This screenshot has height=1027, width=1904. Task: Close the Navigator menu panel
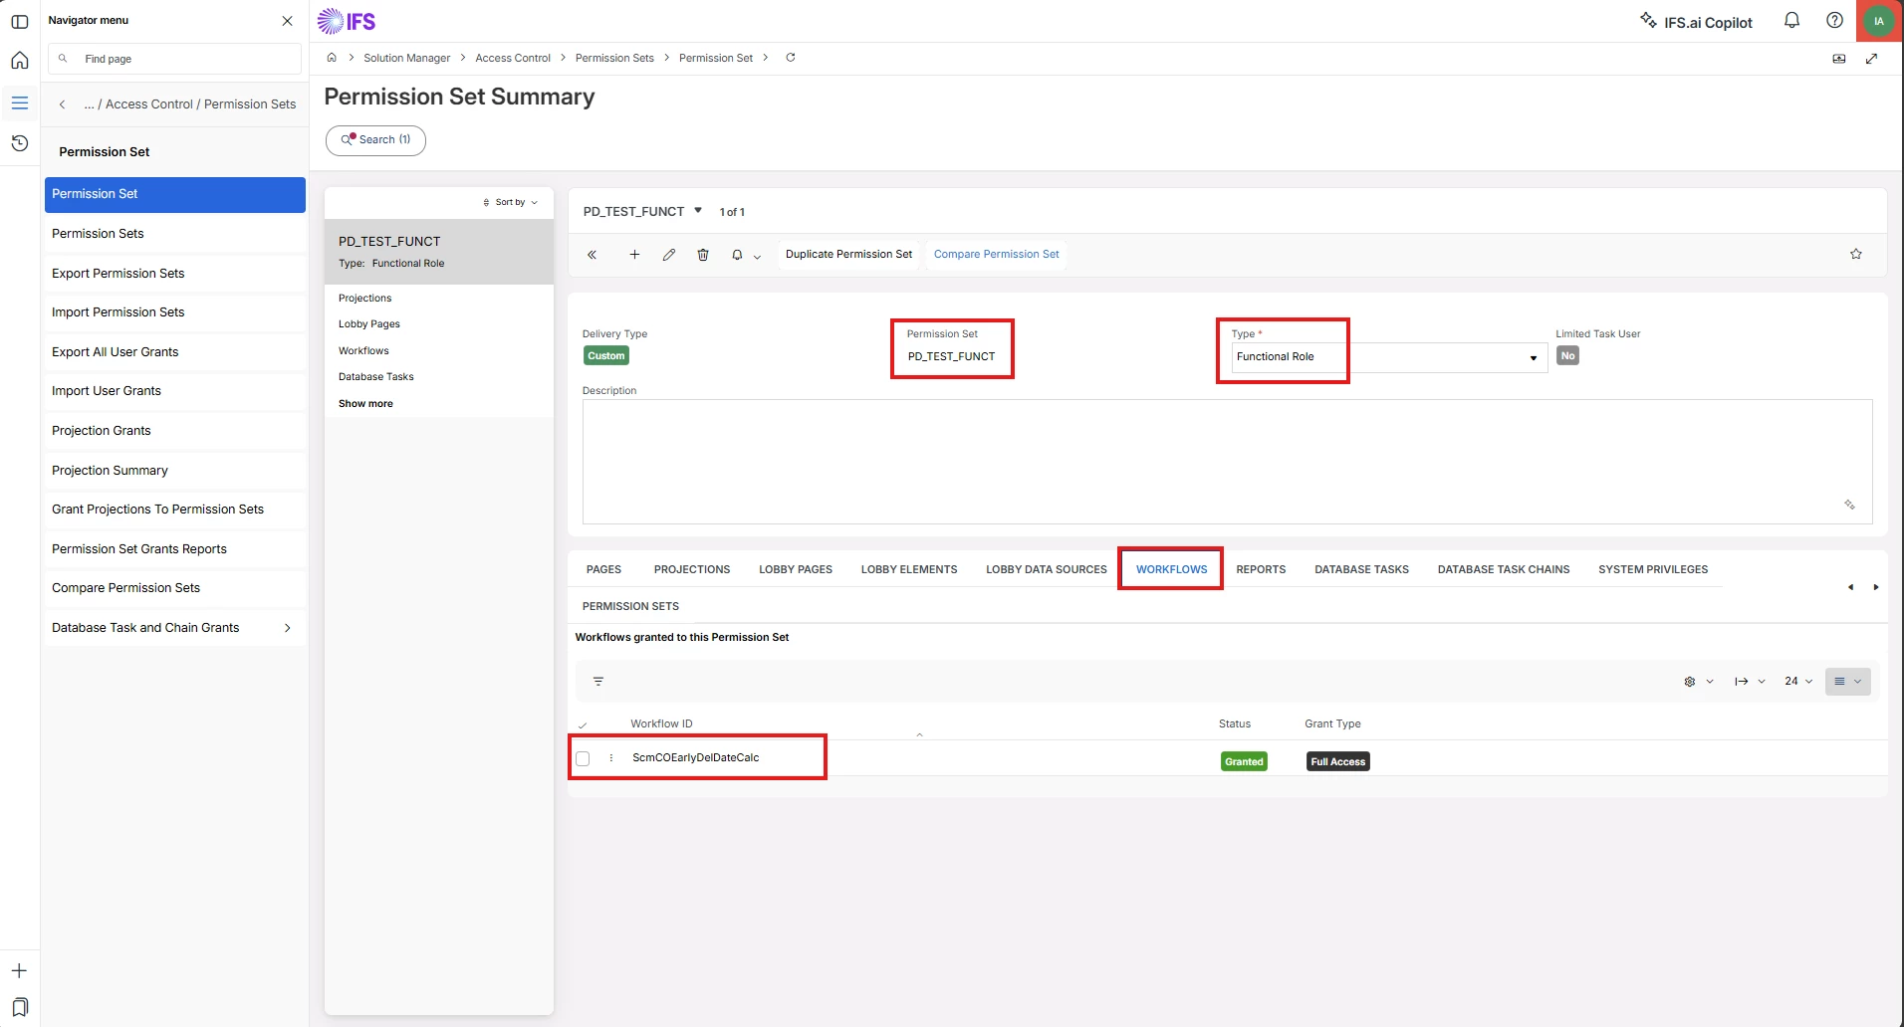(287, 21)
